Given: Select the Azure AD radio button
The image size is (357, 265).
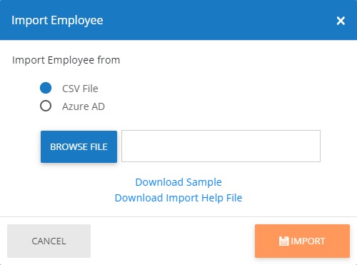Looking at the screenshot, I should coord(46,106).
